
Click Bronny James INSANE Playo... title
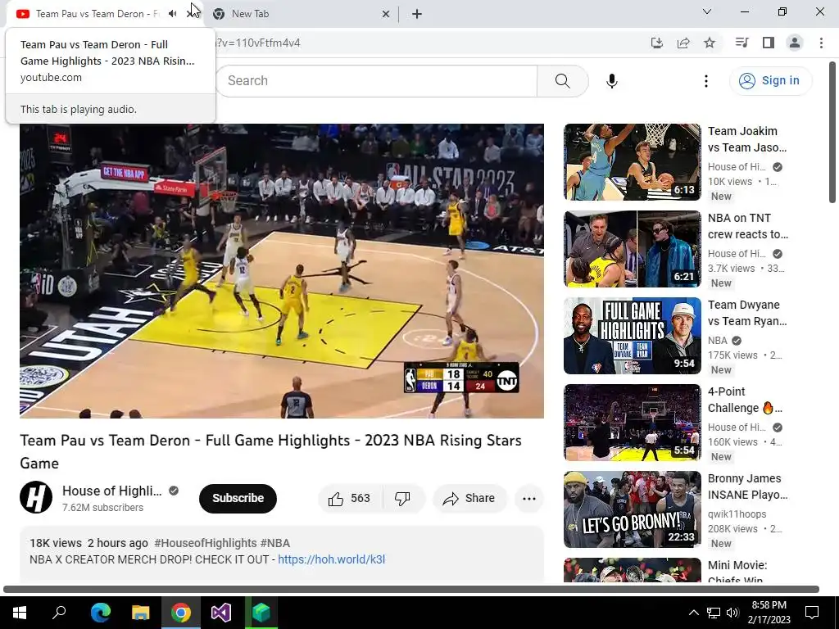(x=747, y=486)
